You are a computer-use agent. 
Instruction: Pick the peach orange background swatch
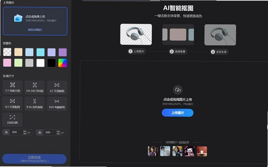coord(18,52)
